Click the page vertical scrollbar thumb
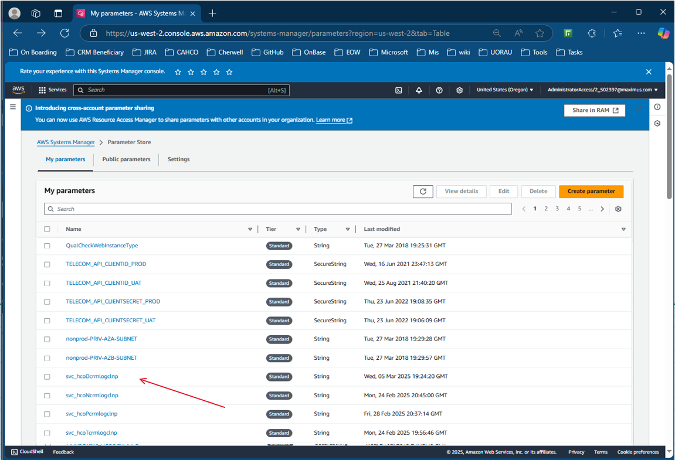Screen dimensions: 675x460 pyautogui.click(x=669, y=137)
